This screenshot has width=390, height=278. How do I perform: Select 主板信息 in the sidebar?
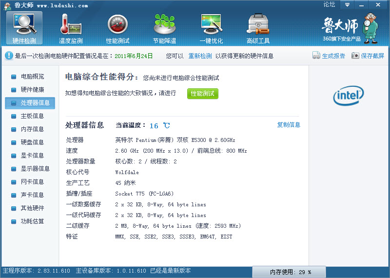point(32,116)
